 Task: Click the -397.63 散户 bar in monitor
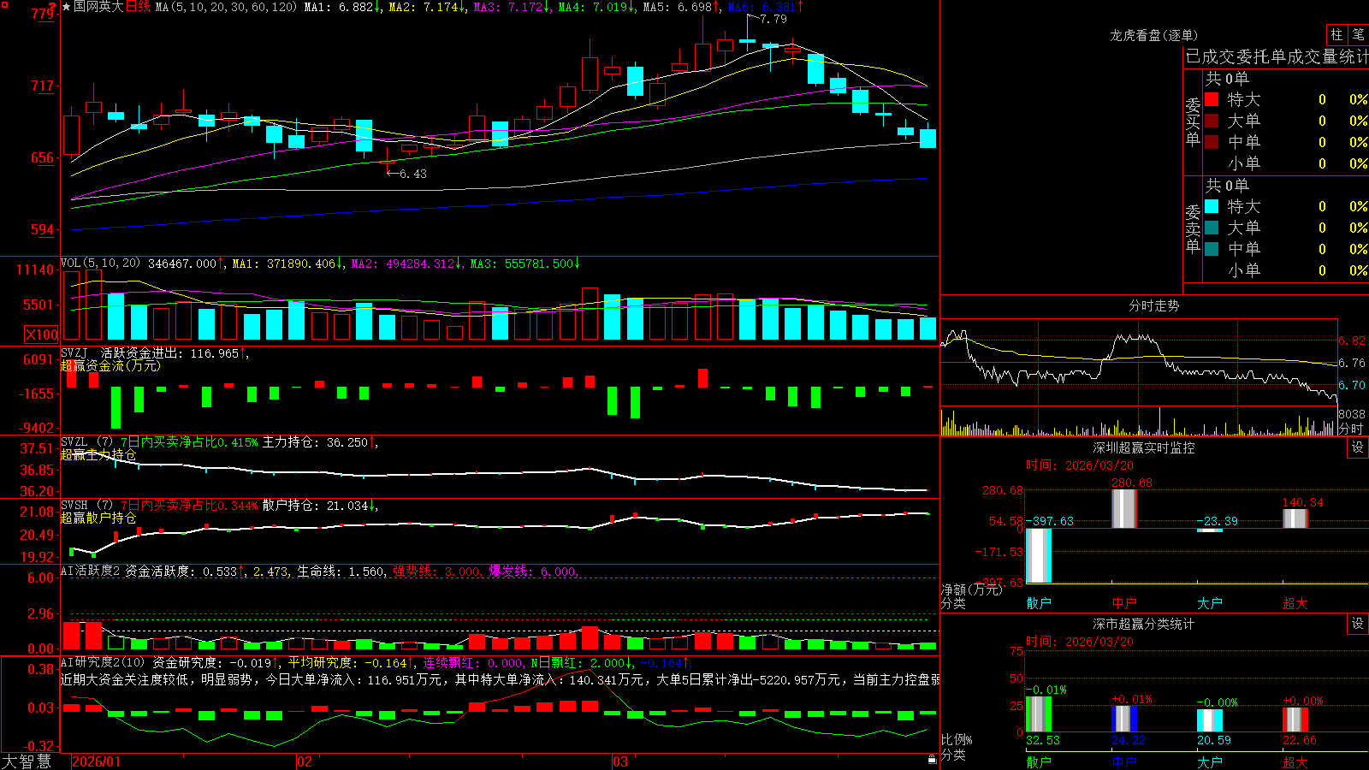[1039, 555]
